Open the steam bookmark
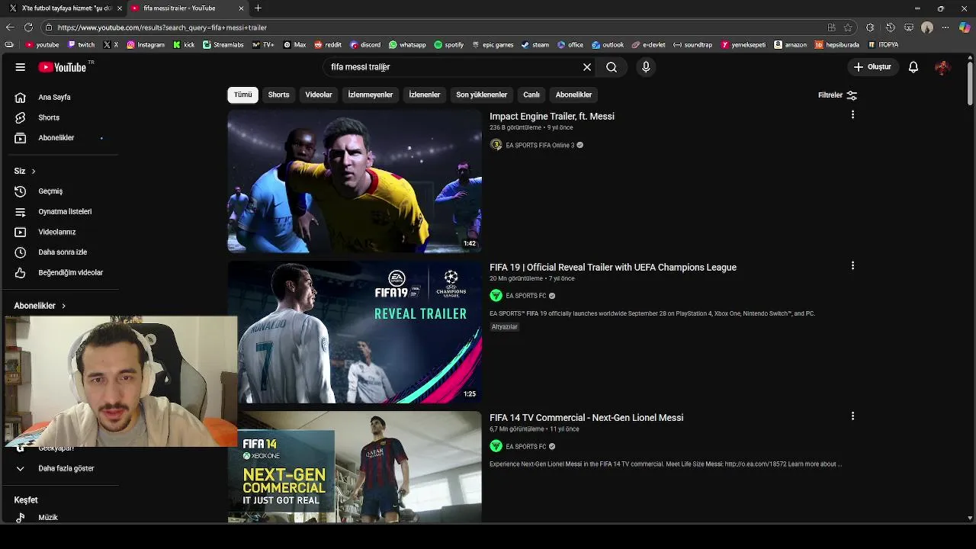Screen dimensions: 976x549 pyautogui.click(x=535, y=45)
